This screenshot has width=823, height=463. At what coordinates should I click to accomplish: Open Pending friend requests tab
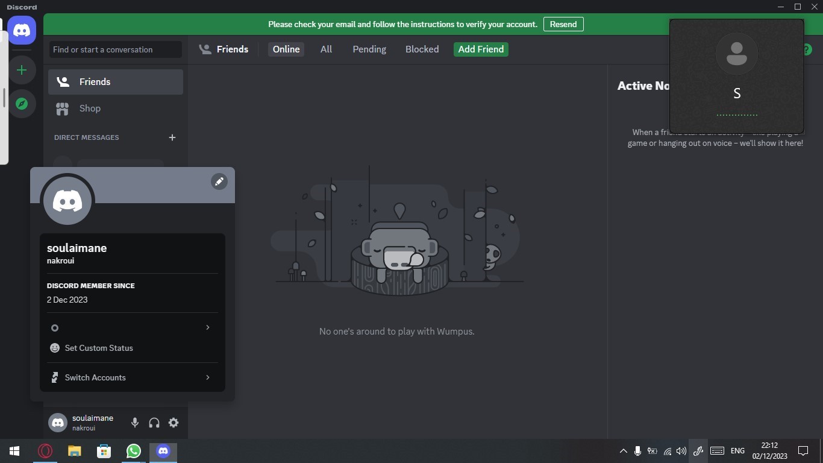point(369,49)
